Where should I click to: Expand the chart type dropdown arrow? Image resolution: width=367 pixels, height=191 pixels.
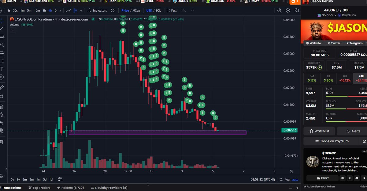point(81,10)
